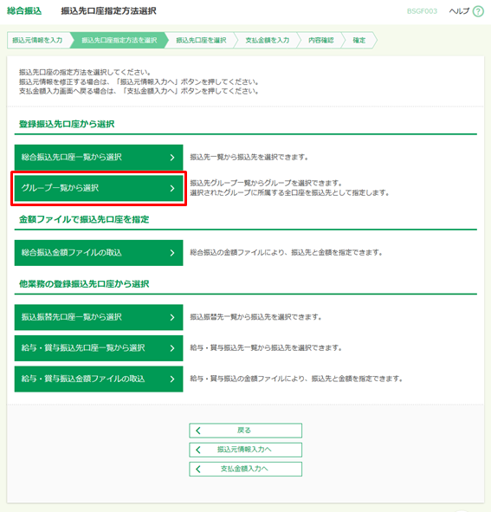This screenshot has height=512, width=491.
Task: Click the arrow on 給与・賞与振込金額ファイルの取込
Action: (172, 379)
